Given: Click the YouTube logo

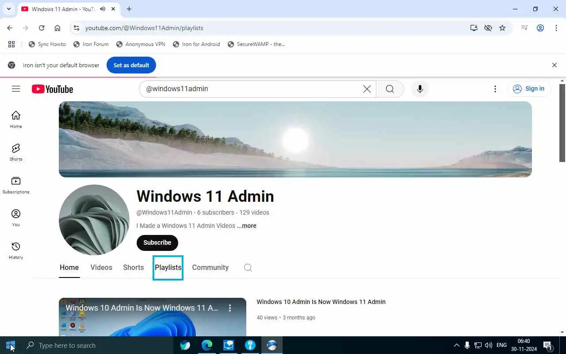Looking at the screenshot, I should [52, 89].
